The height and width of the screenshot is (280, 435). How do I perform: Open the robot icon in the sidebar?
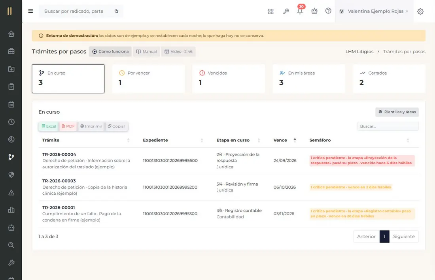(x=11, y=227)
